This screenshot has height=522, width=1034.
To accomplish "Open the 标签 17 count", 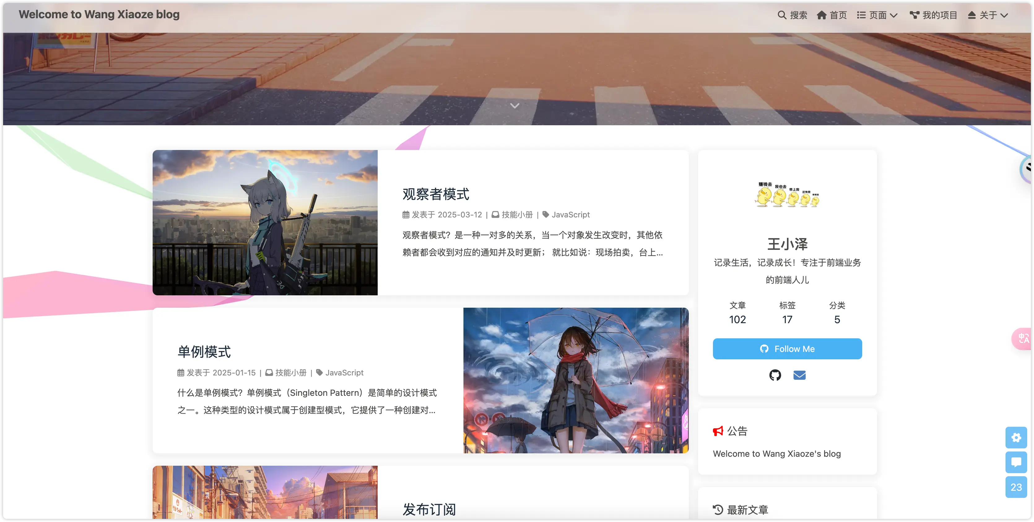I will [x=787, y=313].
